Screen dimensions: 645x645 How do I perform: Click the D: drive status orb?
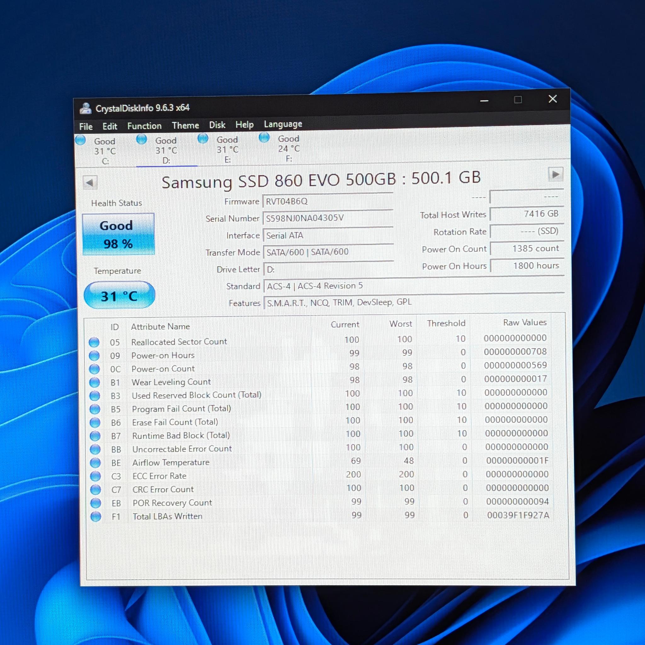(x=141, y=139)
